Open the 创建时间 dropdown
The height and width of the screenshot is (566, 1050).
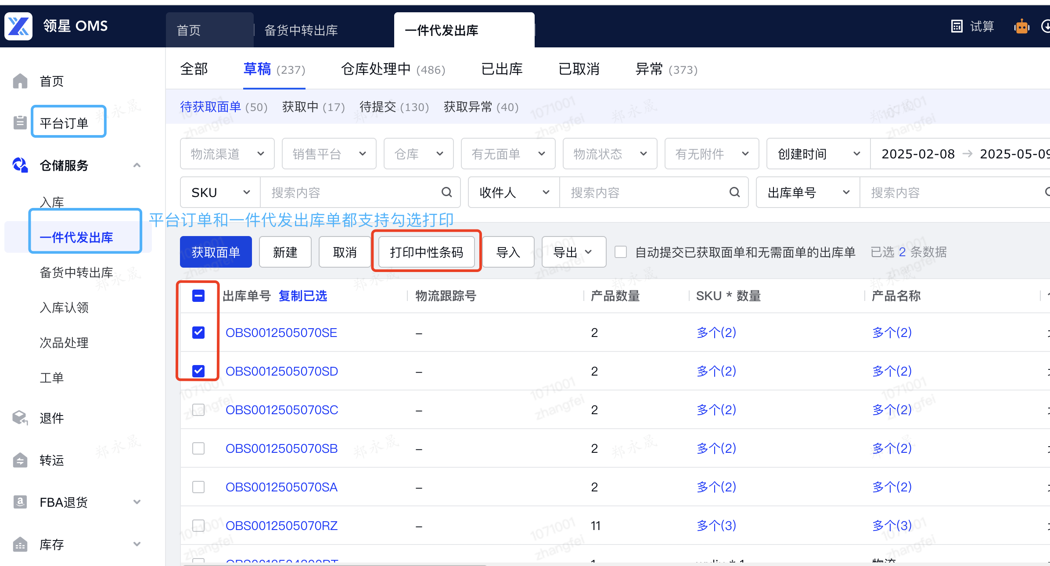point(819,154)
